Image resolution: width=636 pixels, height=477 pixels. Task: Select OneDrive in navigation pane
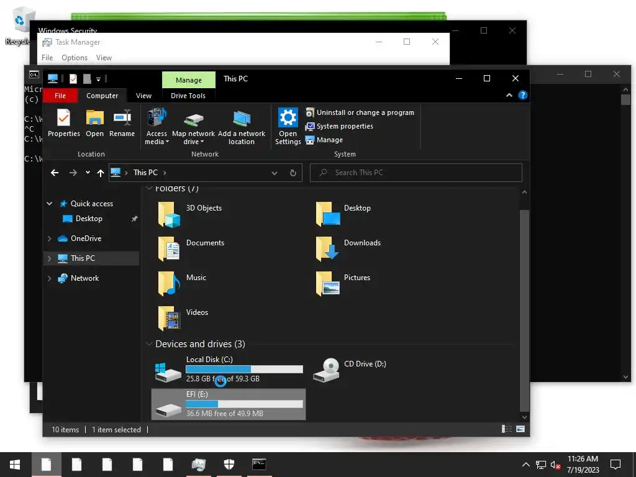point(86,238)
